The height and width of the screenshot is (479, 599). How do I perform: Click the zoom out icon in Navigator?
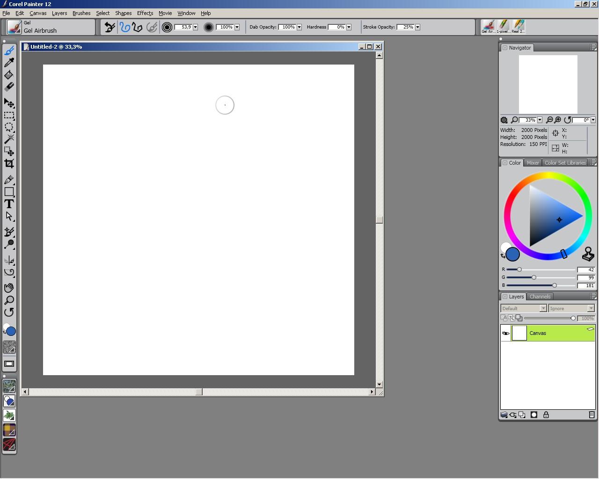pyautogui.click(x=549, y=120)
